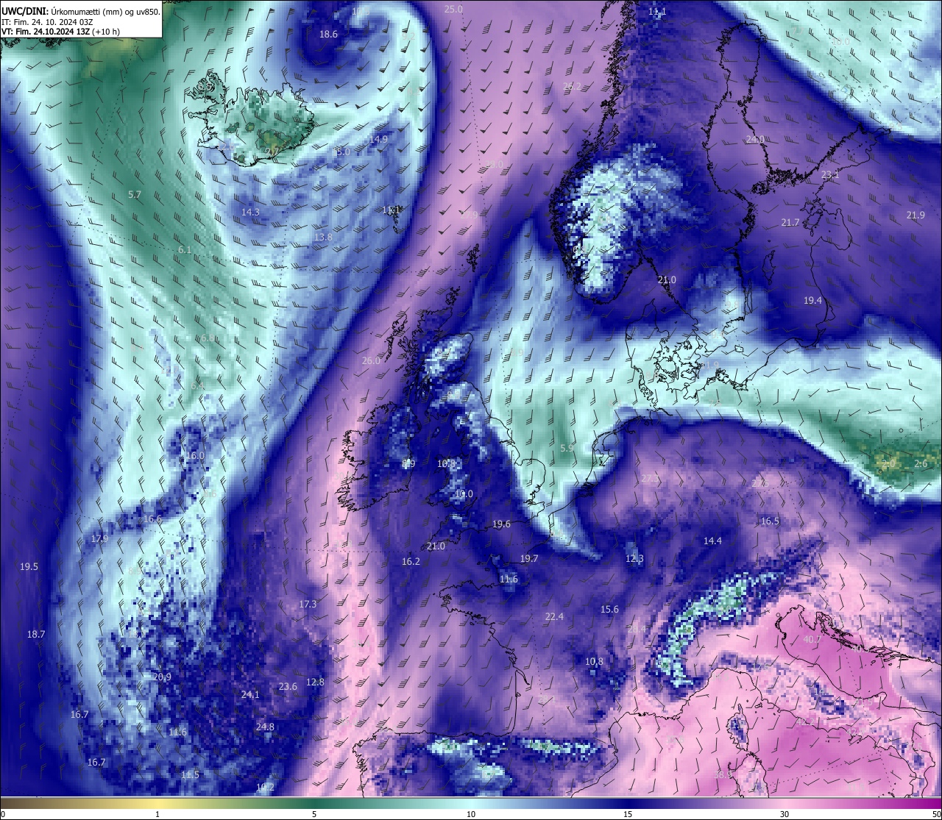Click the 22.4 value over France
942x820 pixels.
(x=554, y=616)
